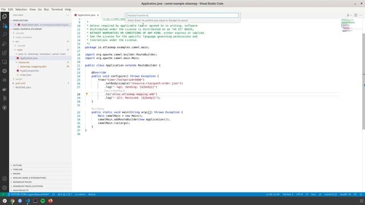Open the Run and Debug view
This screenshot has height=205, width=365.
pos(5,43)
